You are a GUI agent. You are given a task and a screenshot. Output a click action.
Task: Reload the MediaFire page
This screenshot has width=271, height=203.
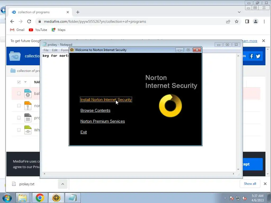coord(29,21)
